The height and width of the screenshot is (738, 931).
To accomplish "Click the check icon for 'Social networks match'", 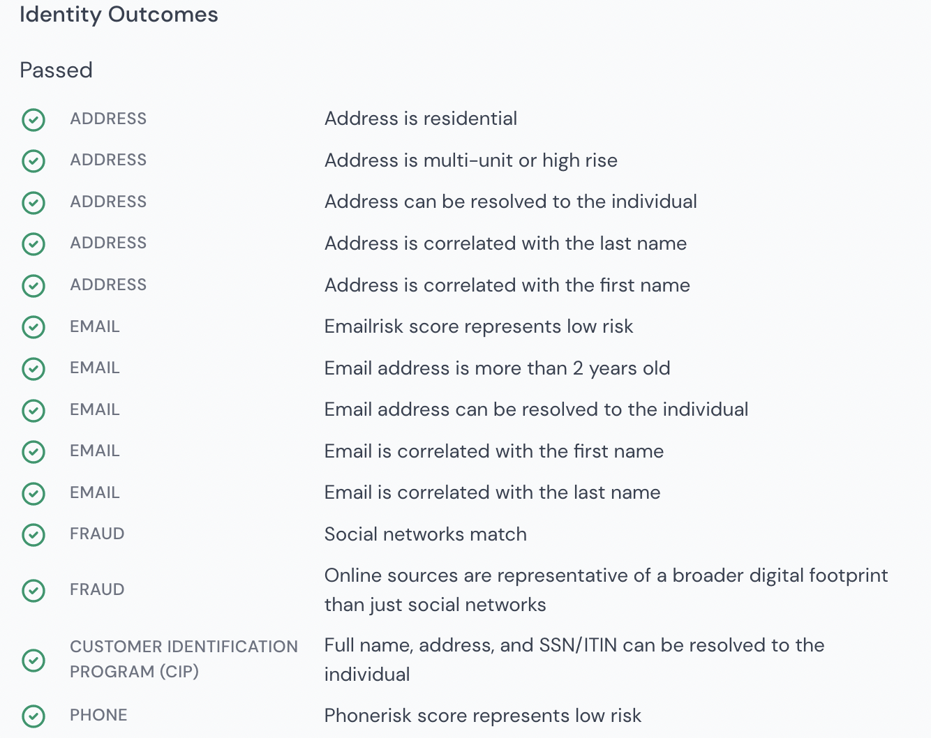I will tap(33, 535).
